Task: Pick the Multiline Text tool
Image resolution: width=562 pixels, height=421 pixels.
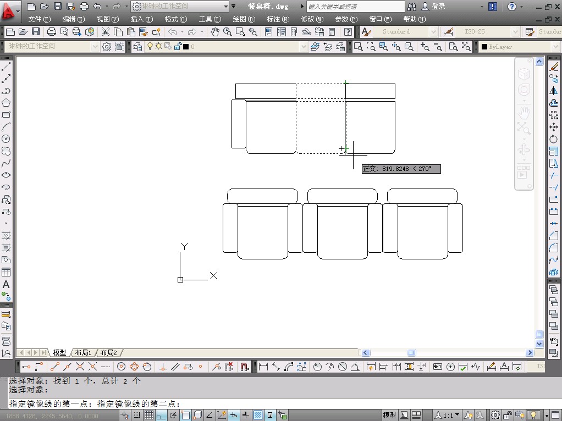Action: click(6, 285)
